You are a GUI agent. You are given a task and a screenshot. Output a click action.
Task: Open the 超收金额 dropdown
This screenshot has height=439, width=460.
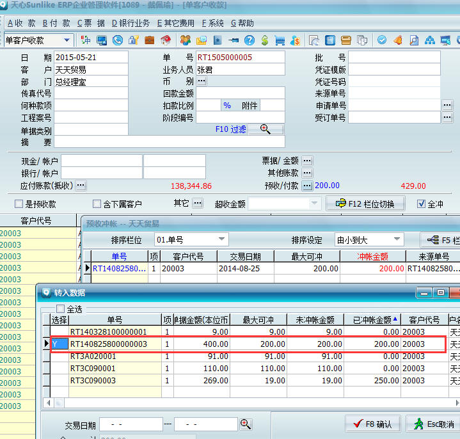[314, 204]
